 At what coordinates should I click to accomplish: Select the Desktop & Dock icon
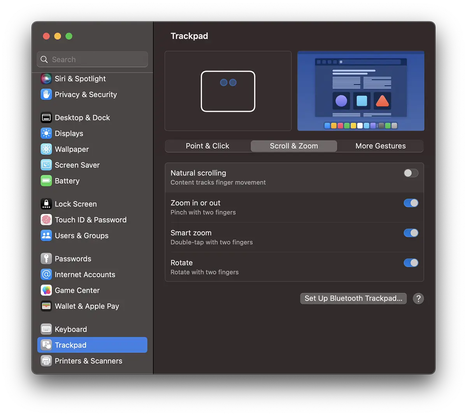pos(46,118)
